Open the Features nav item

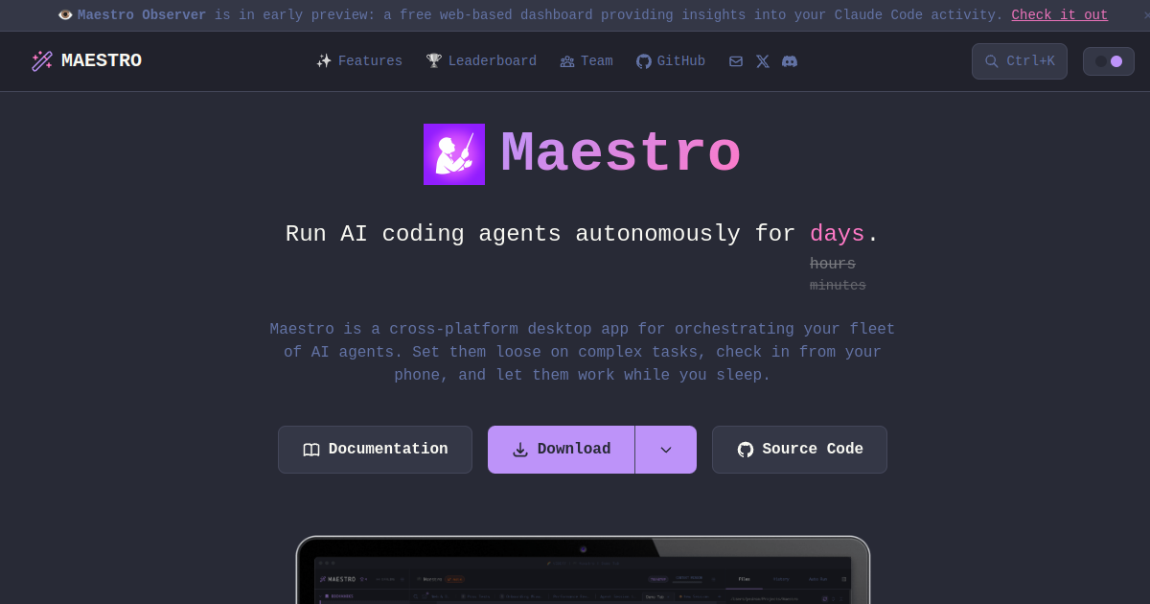point(359,61)
